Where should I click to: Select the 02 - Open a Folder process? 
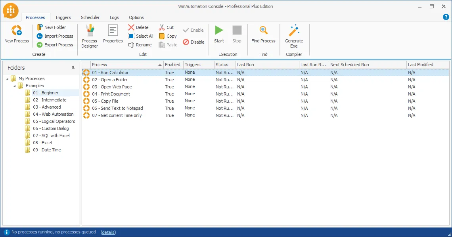pos(266,80)
